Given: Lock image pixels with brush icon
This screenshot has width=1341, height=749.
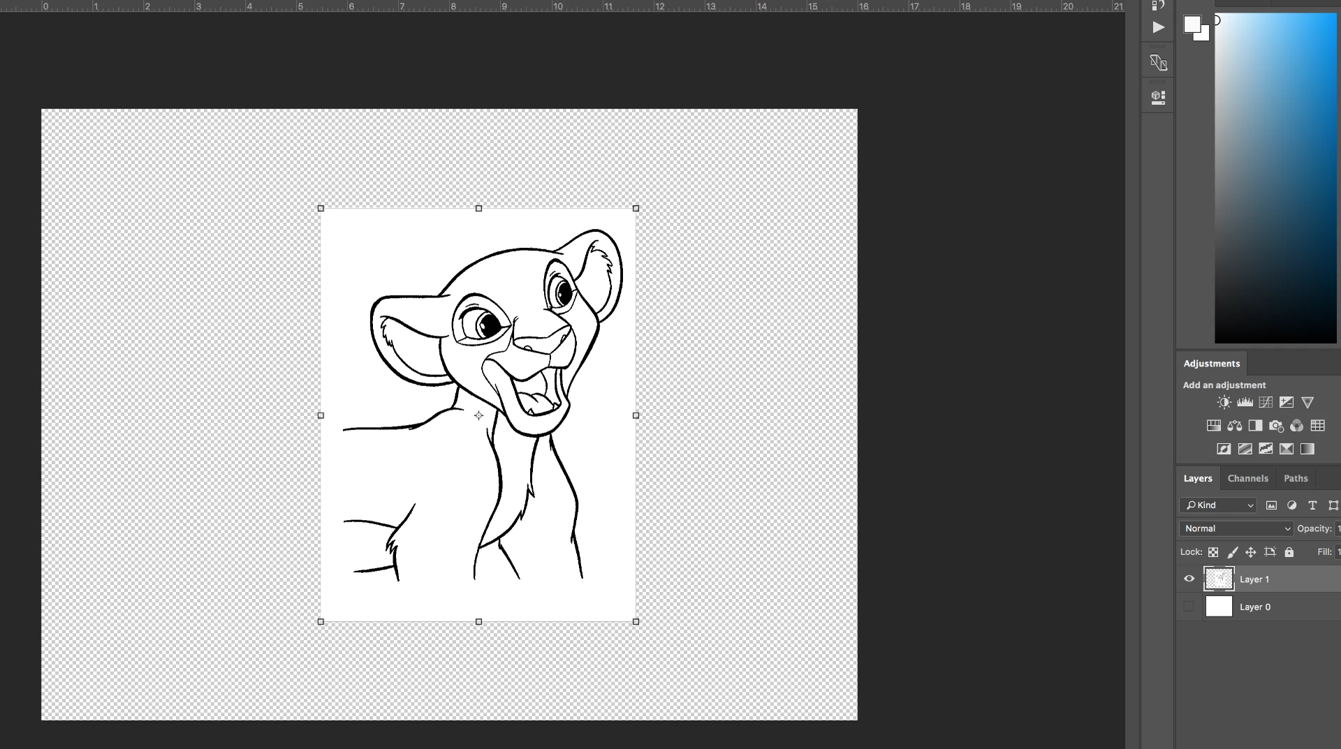Looking at the screenshot, I should [1233, 552].
